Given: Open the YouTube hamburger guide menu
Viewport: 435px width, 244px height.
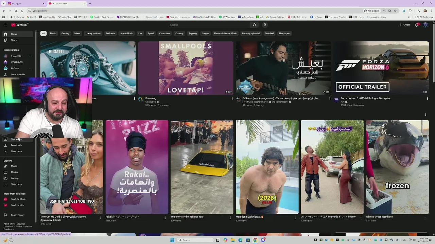Looking at the screenshot, I should point(5,25).
